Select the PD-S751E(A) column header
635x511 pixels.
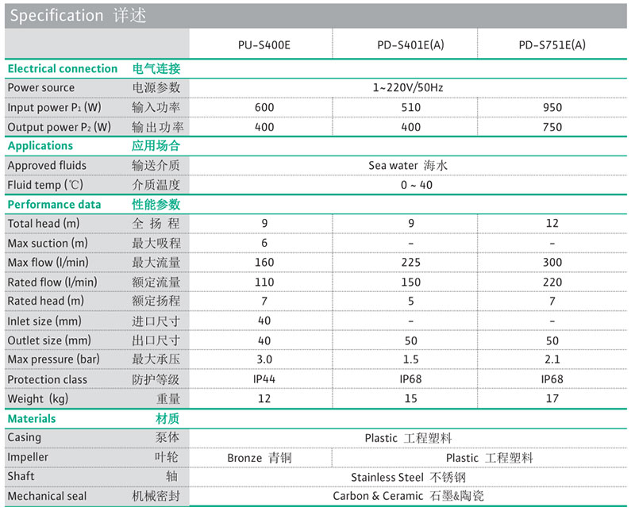(x=552, y=45)
